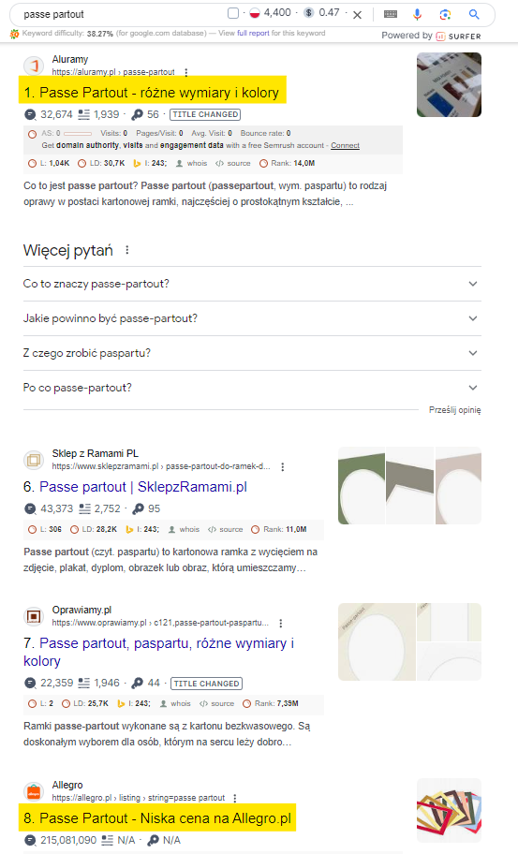
Task: Click the Allegro site favicon
Action: pos(33,791)
